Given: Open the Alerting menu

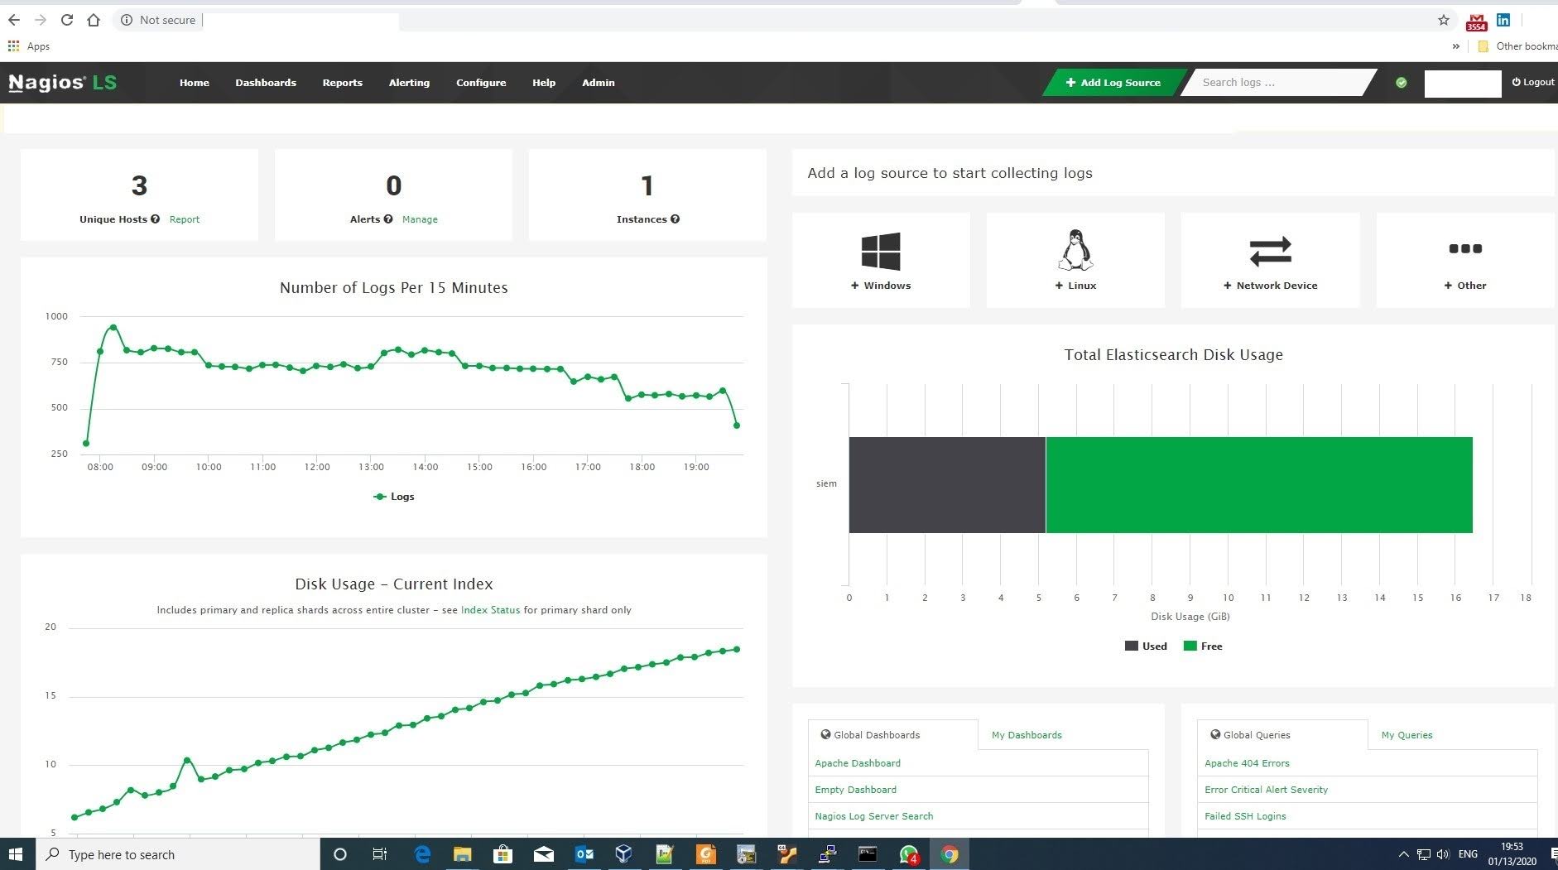Looking at the screenshot, I should [409, 83].
